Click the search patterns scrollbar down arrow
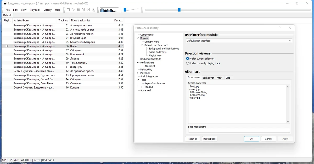 (x=288, y=122)
